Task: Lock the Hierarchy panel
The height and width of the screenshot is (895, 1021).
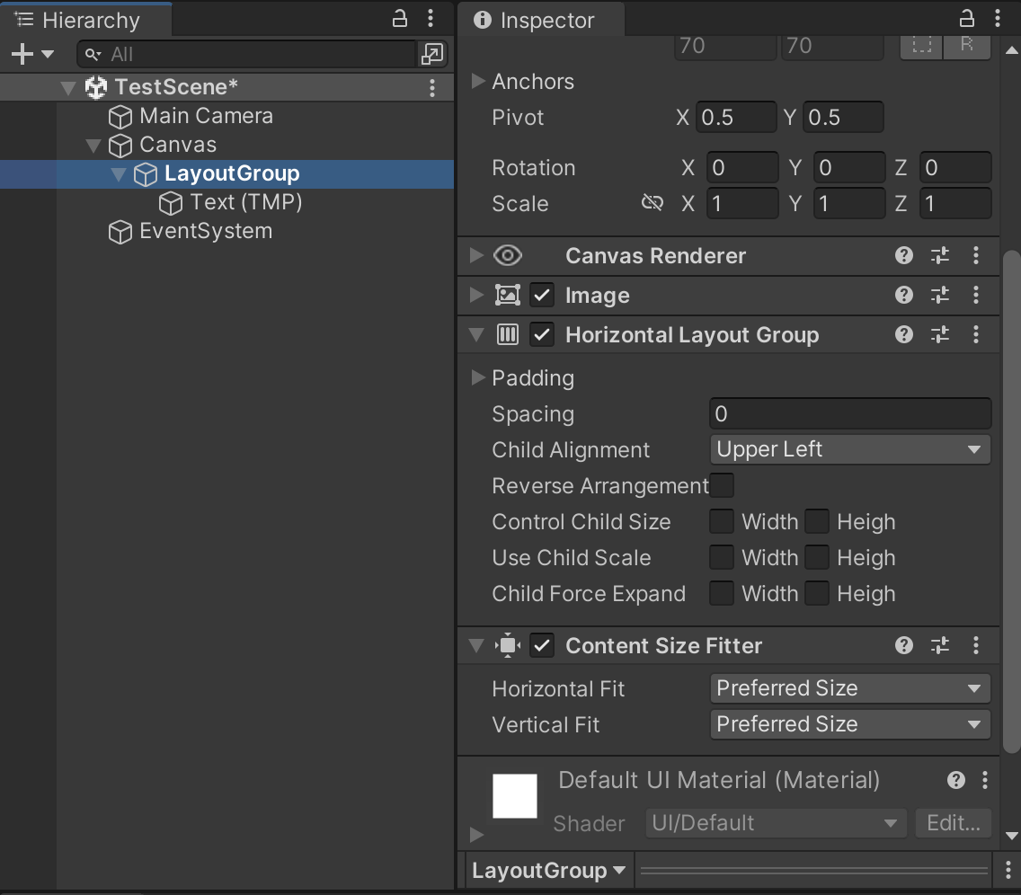Action: click(x=399, y=19)
